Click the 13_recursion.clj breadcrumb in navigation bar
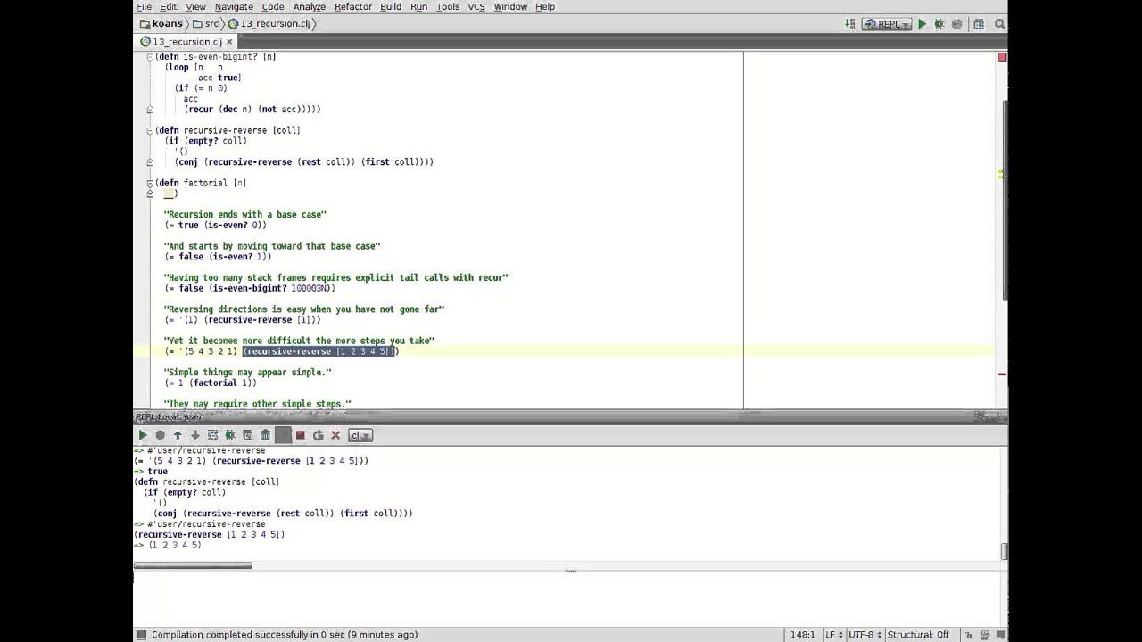The image size is (1142, 642). tap(269, 24)
